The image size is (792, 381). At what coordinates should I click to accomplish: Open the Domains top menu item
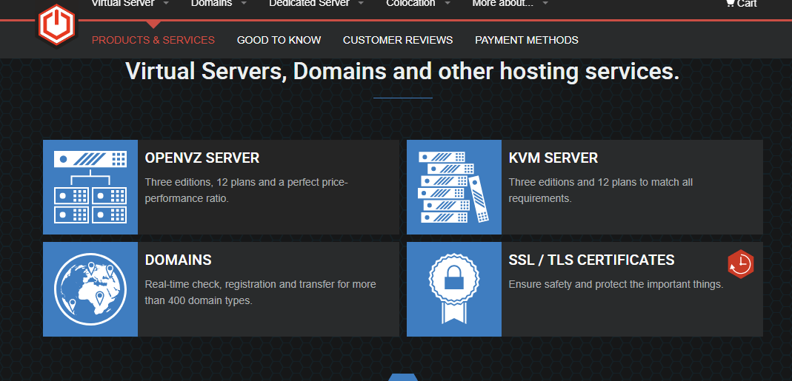(x=212, y=3)
